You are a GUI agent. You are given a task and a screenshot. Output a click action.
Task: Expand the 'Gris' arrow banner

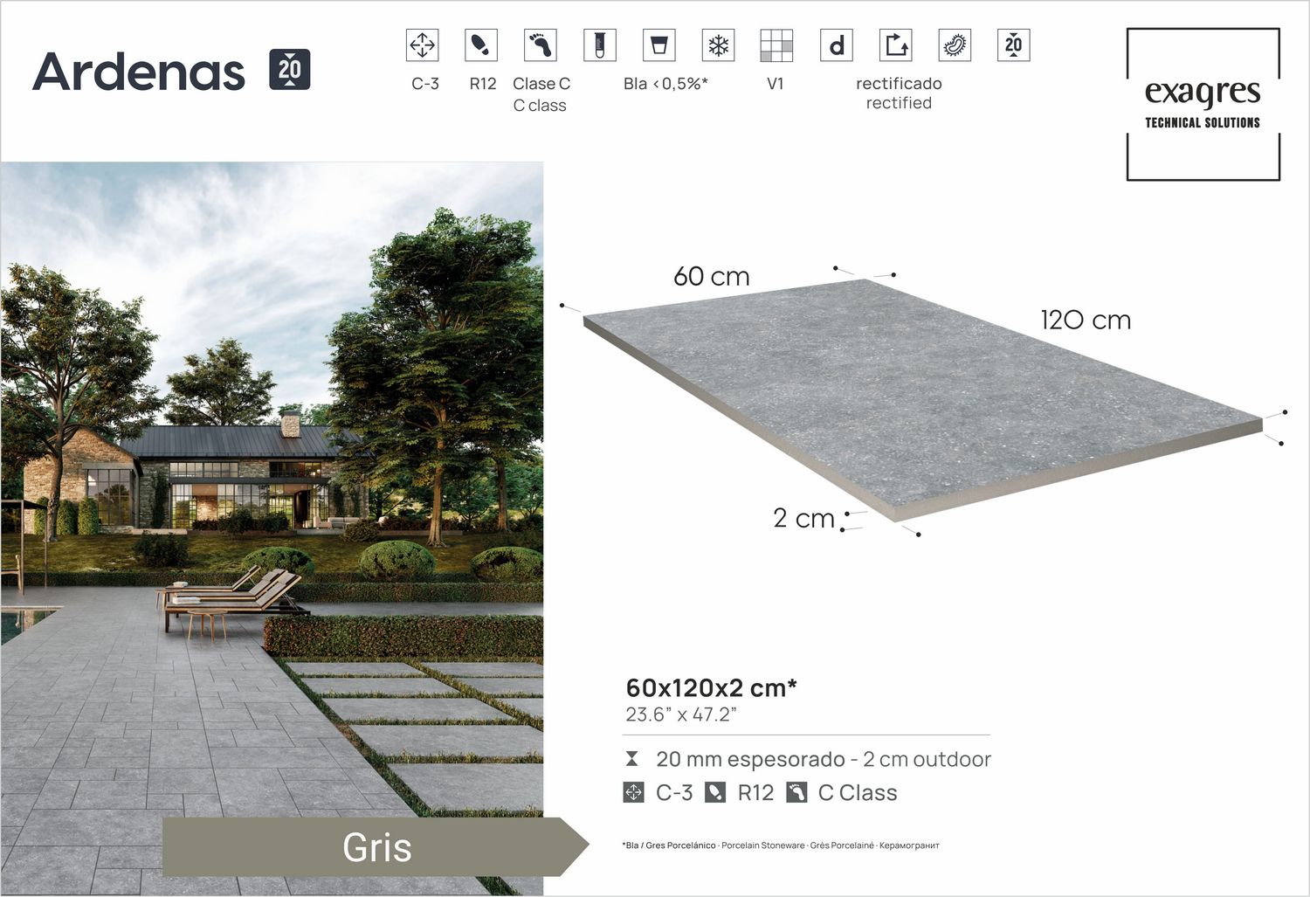(377, 847)
